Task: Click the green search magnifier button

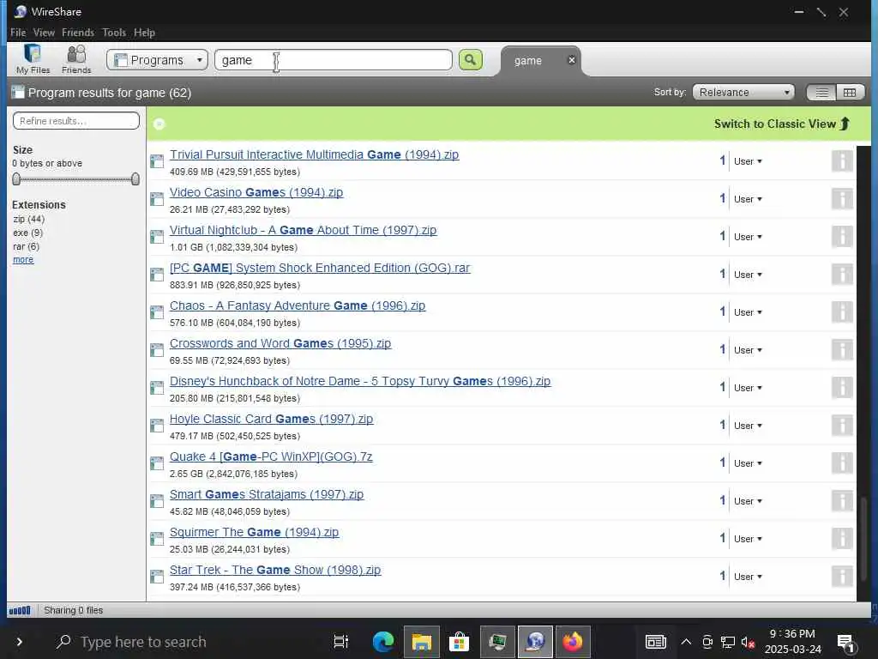Action: pyautogui.click(x=471, y=60)
